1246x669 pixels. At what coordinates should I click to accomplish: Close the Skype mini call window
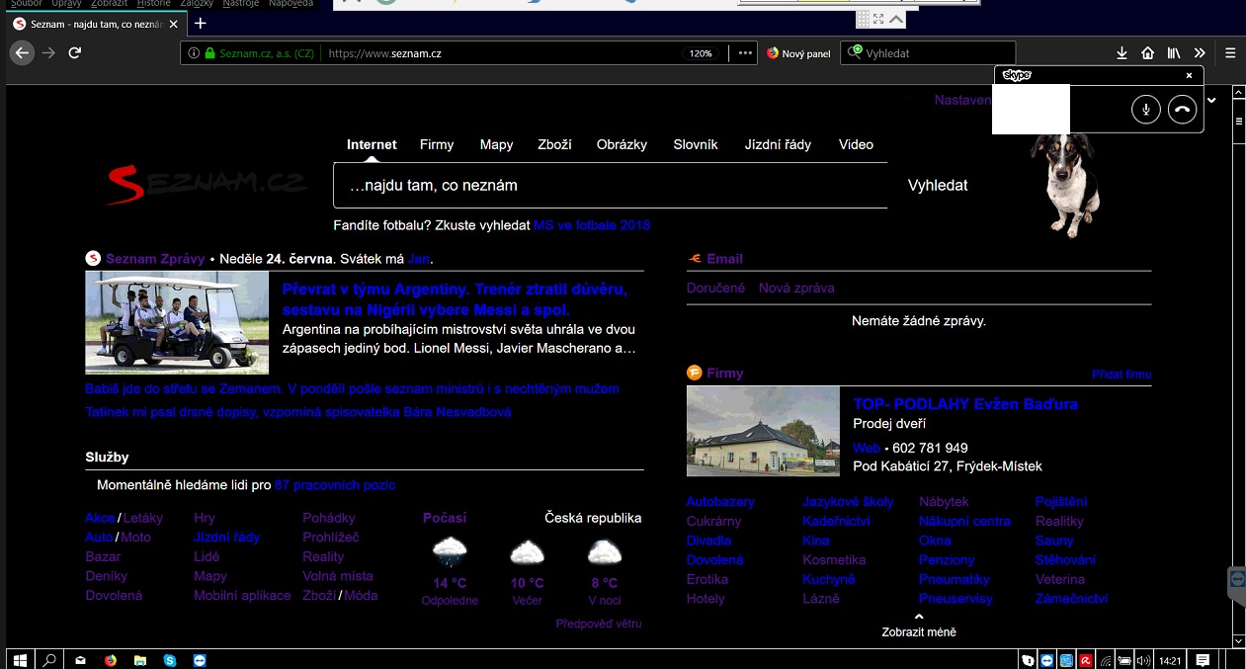tap(1189, 75)
